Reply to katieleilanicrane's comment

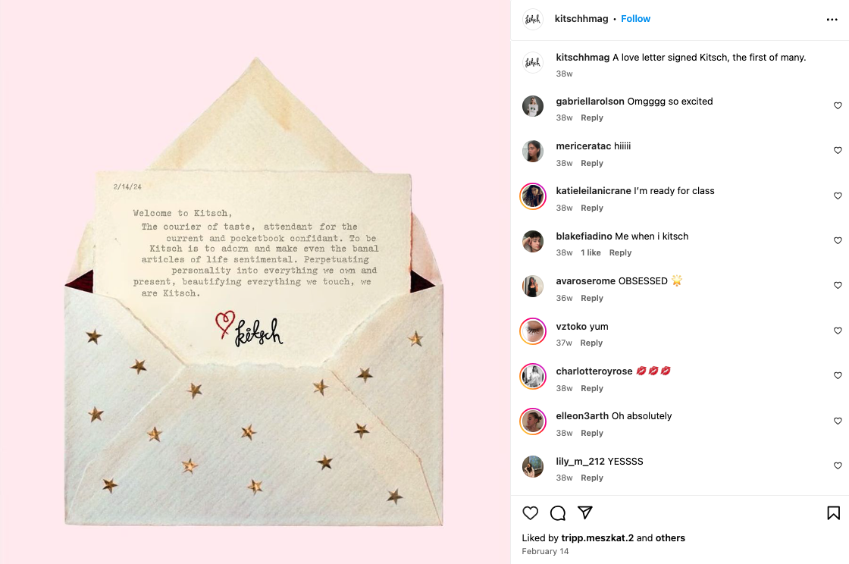[592, 208]
